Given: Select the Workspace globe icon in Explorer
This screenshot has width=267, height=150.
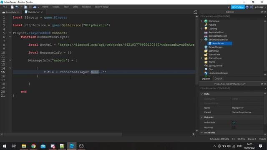Looking at the screenshot, I should tap(206, 21).
